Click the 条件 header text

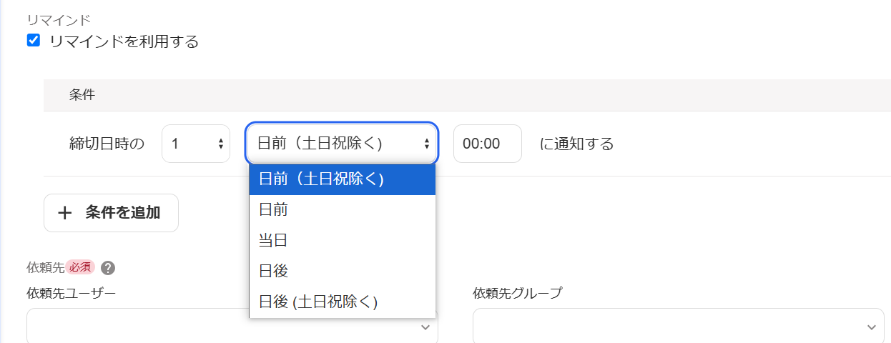tap(82, 94)
